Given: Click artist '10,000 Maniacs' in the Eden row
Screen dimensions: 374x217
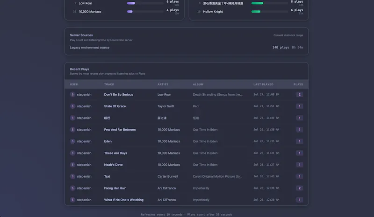Looking at the screenshot, I should (x=169, y=141).
